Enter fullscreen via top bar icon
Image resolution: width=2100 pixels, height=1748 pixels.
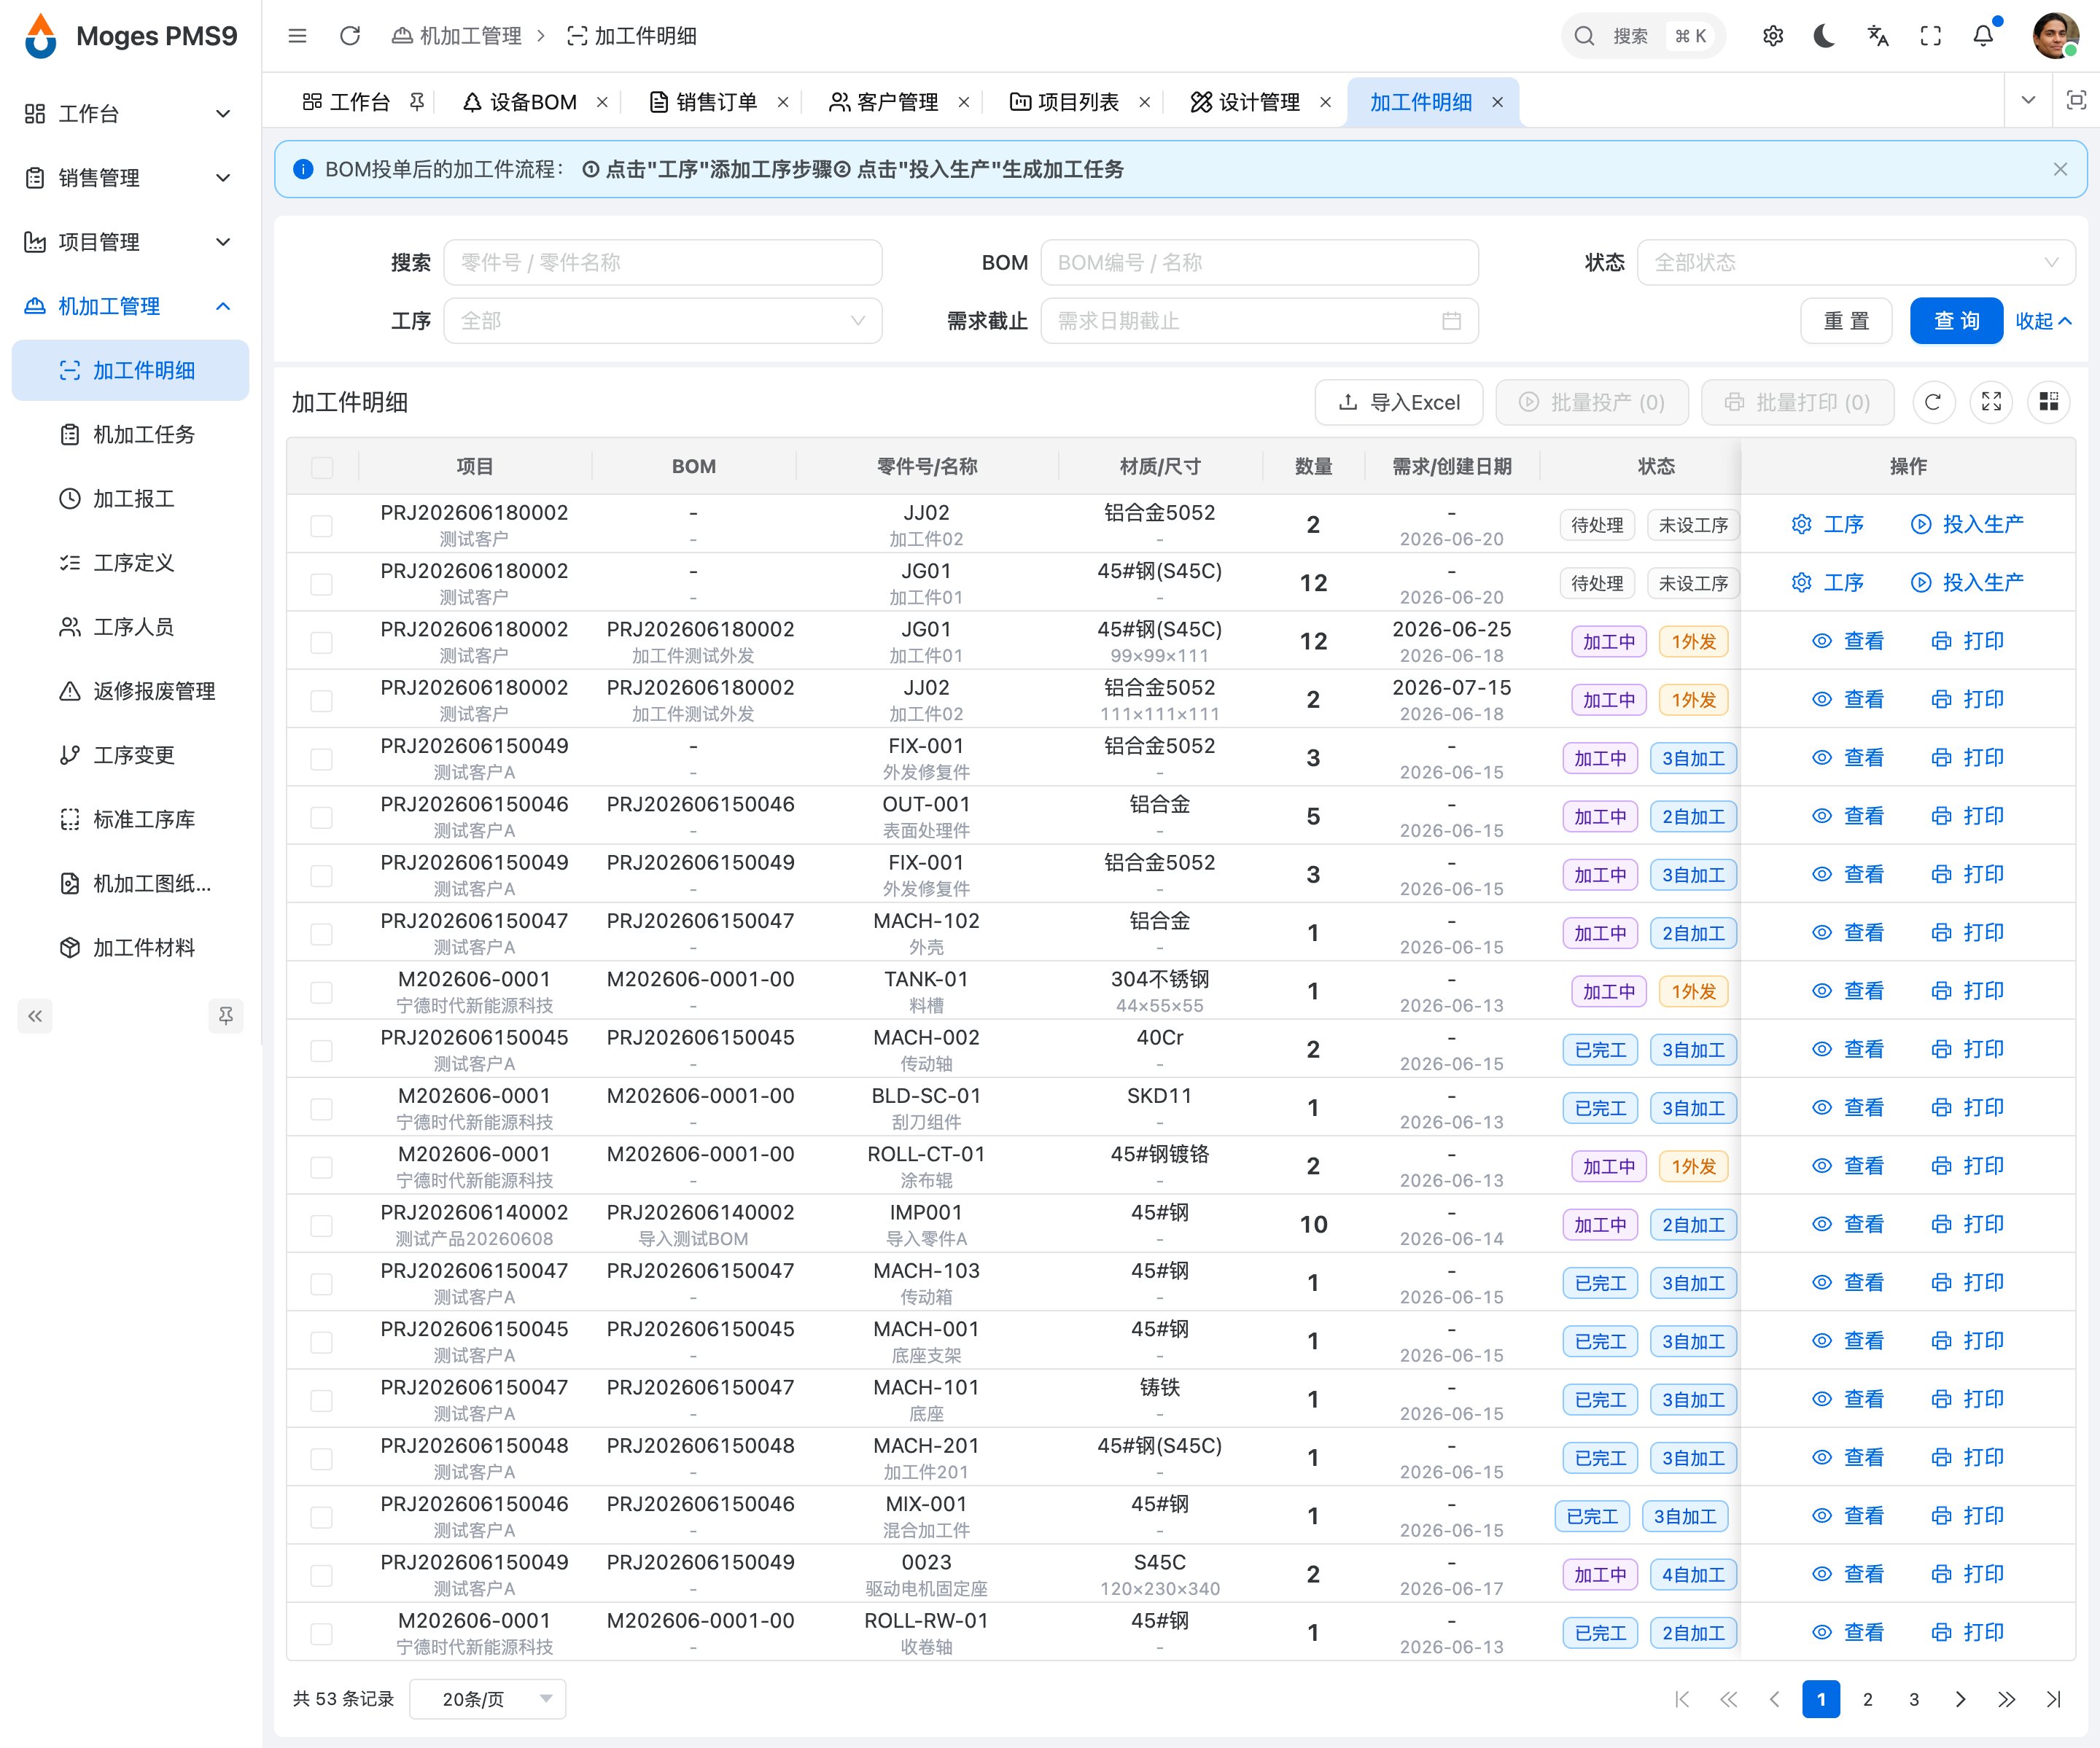point(1931,36)
